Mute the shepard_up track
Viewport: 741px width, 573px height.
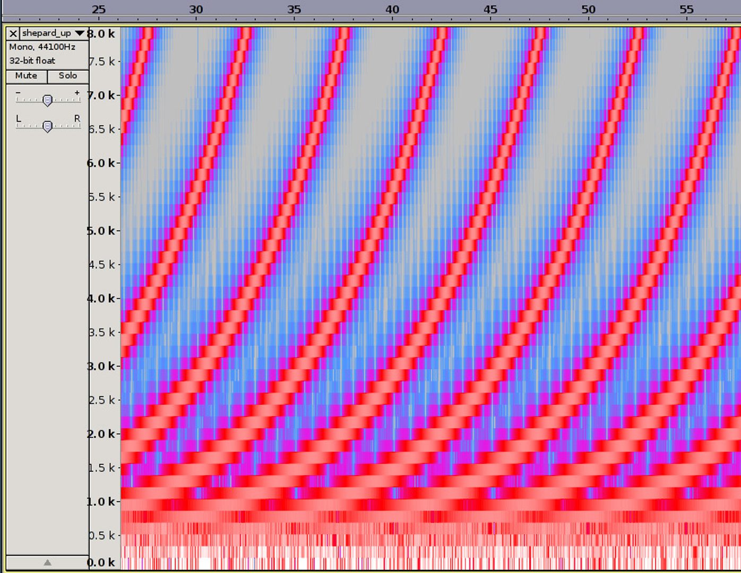point(26,76)
